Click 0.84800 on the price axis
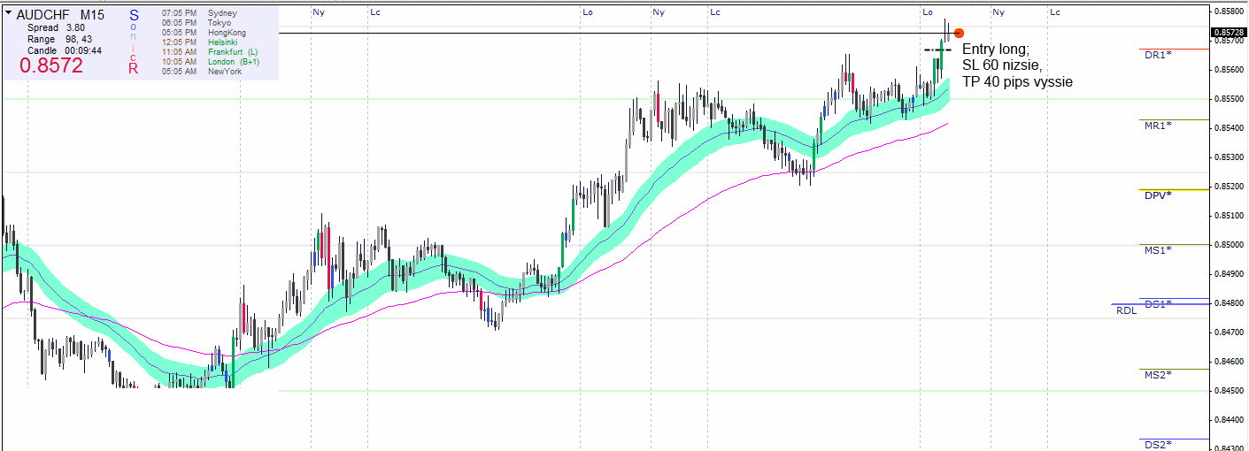Screen dimensions: 1249x451 point(1228,303)
